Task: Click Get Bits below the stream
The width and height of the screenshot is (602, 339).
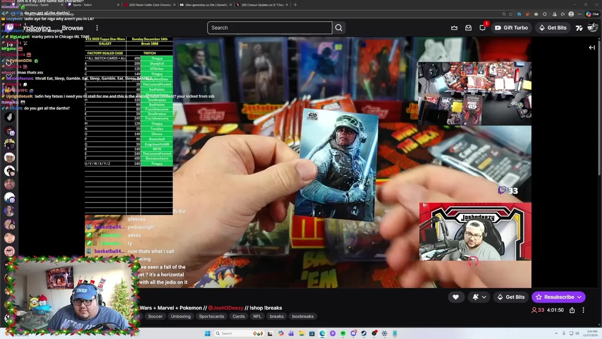Action: click(x=511, y=297)
